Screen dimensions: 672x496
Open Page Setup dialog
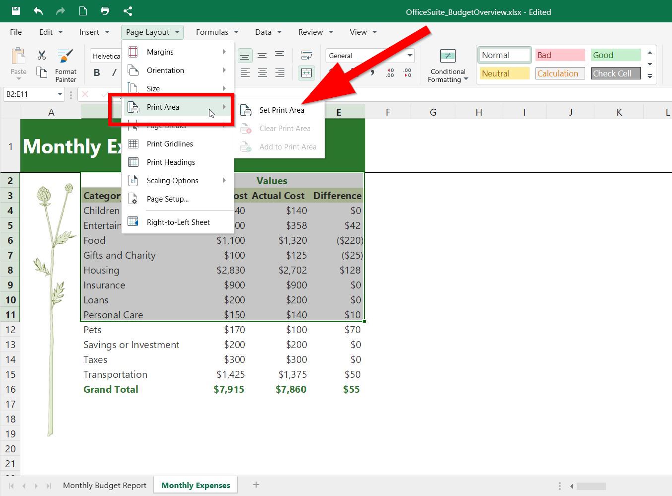(x=167, y=199)
